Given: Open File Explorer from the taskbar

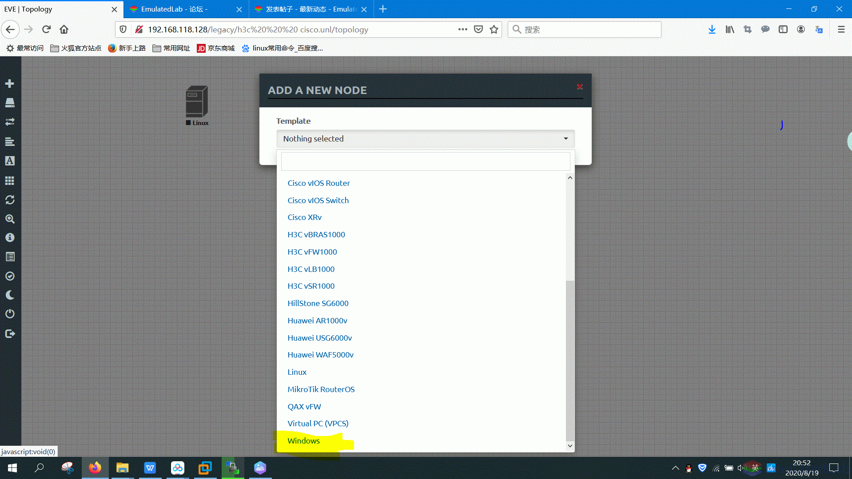Looking at the screenshot, I should pyautogui.click(x=122, y=468).
